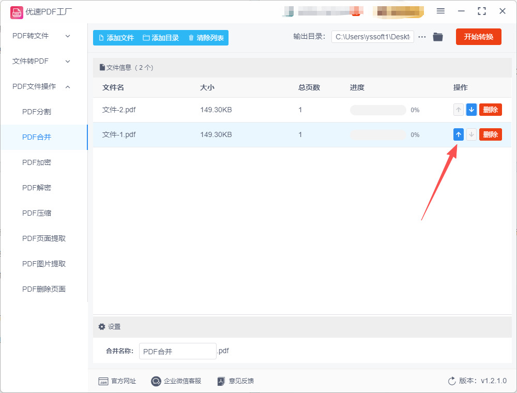This screenshot has height=393, width=517.
Task: Open the output folder icon
Action: point(438,37)
